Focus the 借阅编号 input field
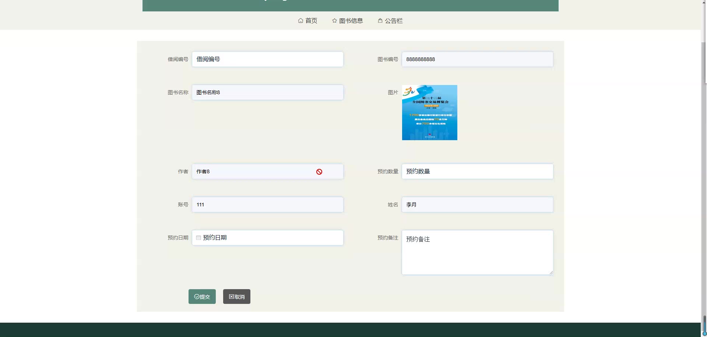This screenshot has width=707, height=337. (x=267, y=59)
